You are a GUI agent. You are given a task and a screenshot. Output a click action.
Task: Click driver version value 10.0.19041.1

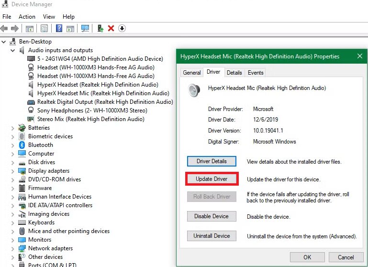[268, 131]
